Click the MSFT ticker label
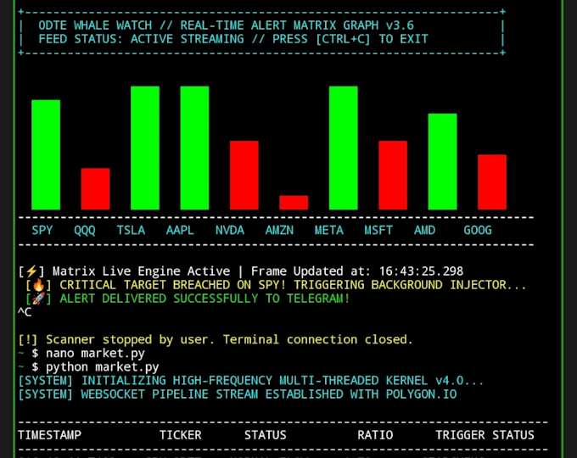Viewport: 577px width, 458px height. (378, 231)
